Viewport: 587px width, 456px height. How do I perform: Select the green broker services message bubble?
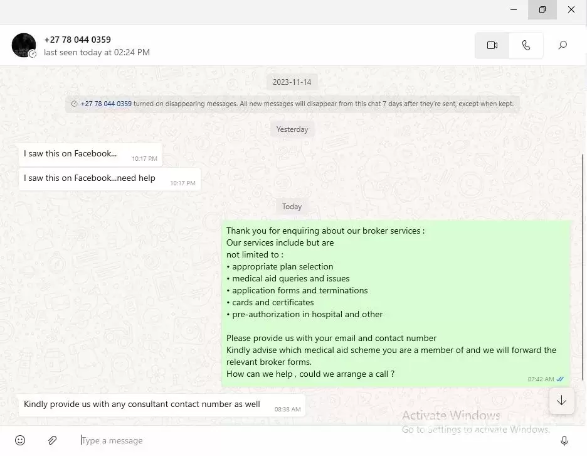click(x=396, y=303)
